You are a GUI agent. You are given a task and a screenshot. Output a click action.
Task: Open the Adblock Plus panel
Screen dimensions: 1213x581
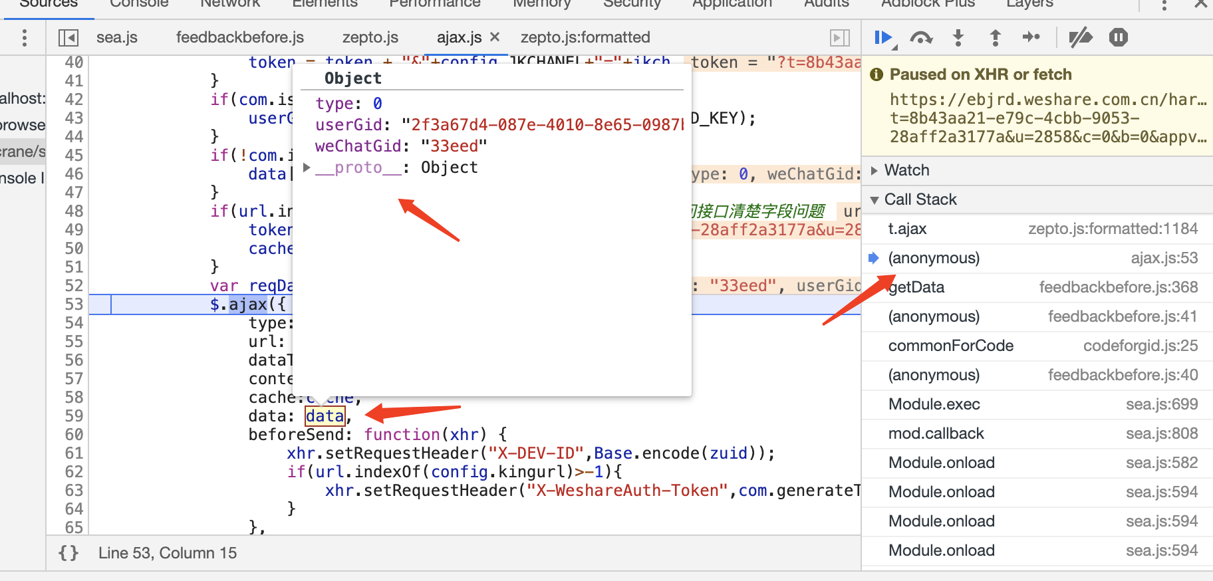click(x=928, y=4)
